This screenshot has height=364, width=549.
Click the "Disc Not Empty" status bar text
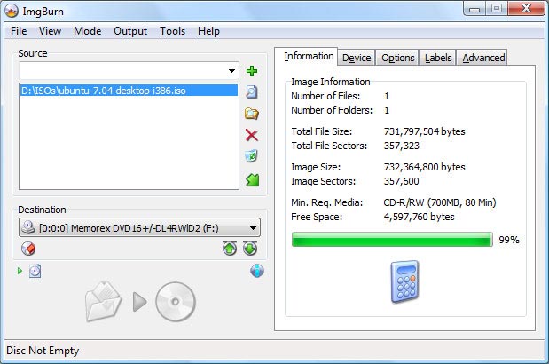43,351
